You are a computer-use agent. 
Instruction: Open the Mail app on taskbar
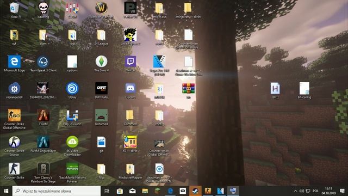point(133,191)
